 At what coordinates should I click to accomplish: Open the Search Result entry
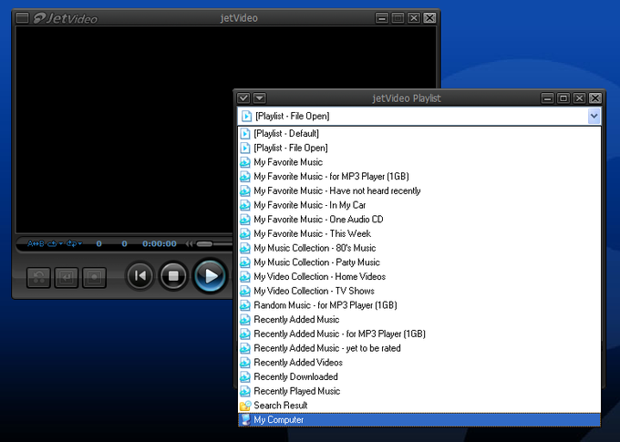point(419,406)
